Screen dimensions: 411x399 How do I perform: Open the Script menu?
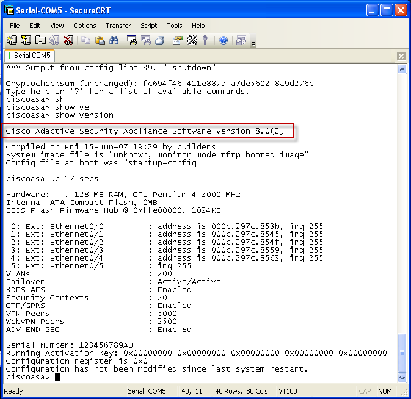point(148,26)
